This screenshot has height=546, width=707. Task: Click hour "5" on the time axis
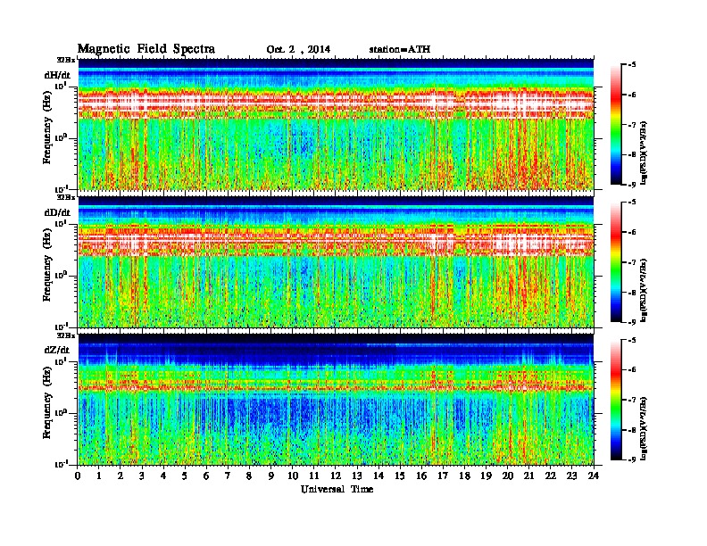click(x=185, y=476)
